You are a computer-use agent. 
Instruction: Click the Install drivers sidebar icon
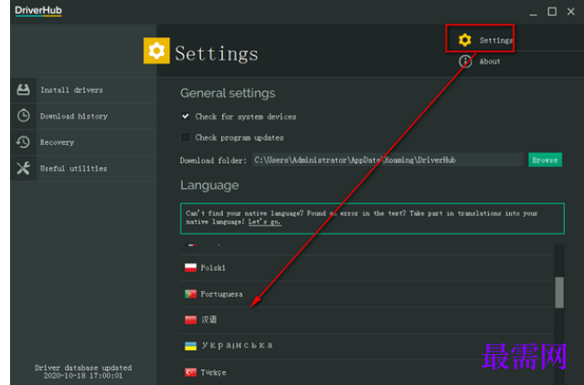click(23, 89)
